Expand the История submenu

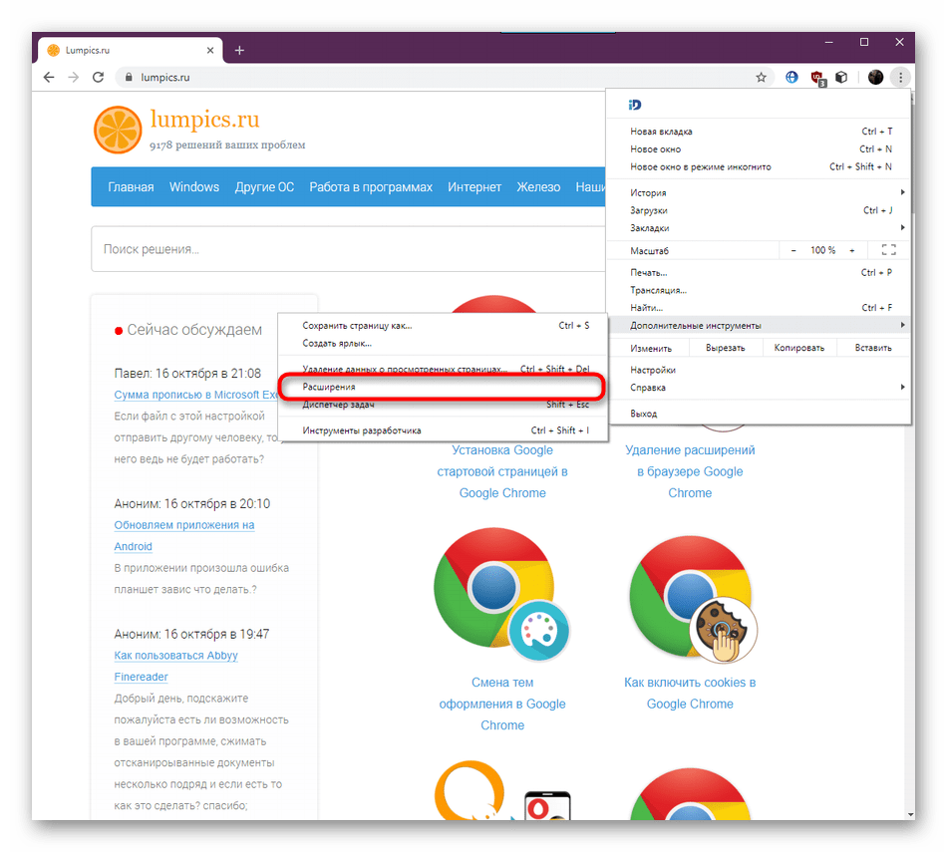click(x=758, y=192)
